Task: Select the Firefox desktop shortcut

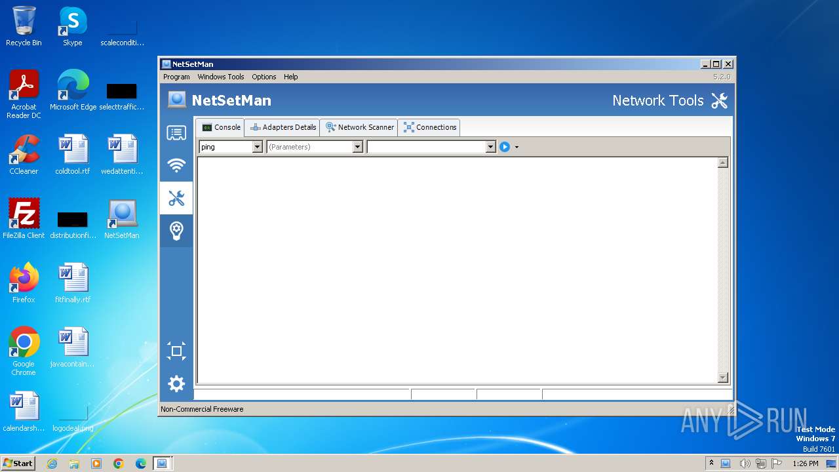Action: point(24,283)
